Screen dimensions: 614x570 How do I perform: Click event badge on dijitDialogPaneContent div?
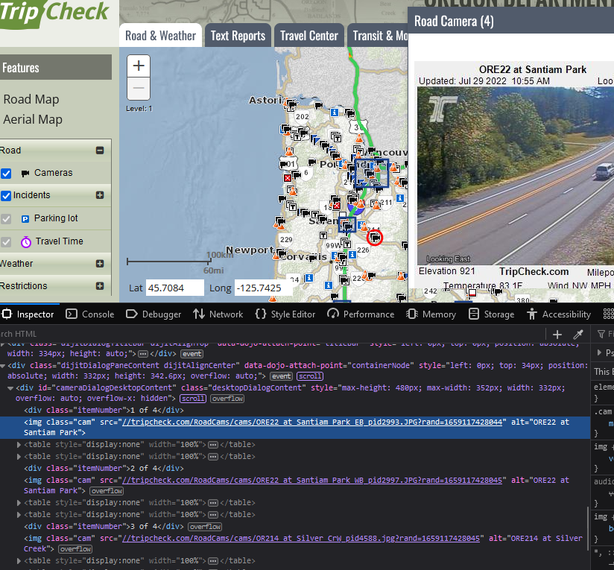(281, 376)
